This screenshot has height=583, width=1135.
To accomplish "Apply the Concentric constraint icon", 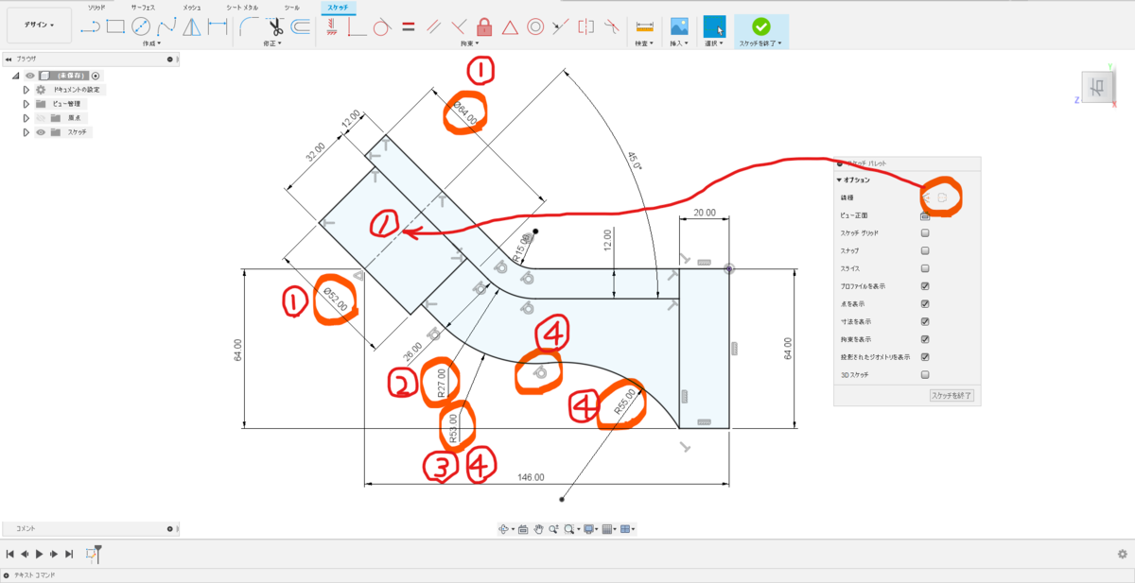I will click(x=535, y=26).
